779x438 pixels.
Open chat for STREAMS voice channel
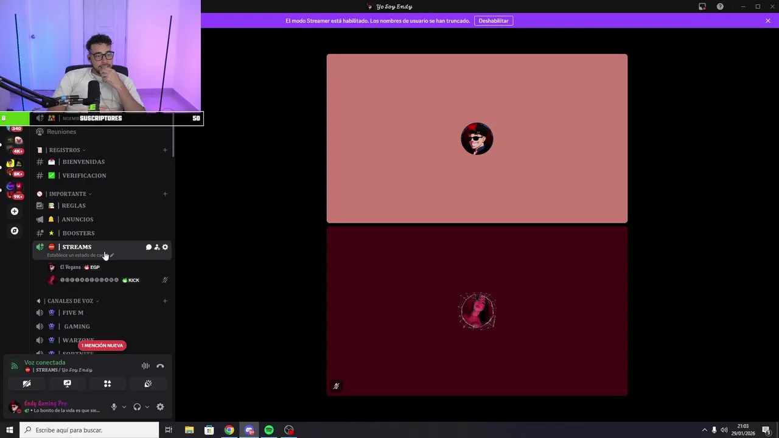coord(148,247)
